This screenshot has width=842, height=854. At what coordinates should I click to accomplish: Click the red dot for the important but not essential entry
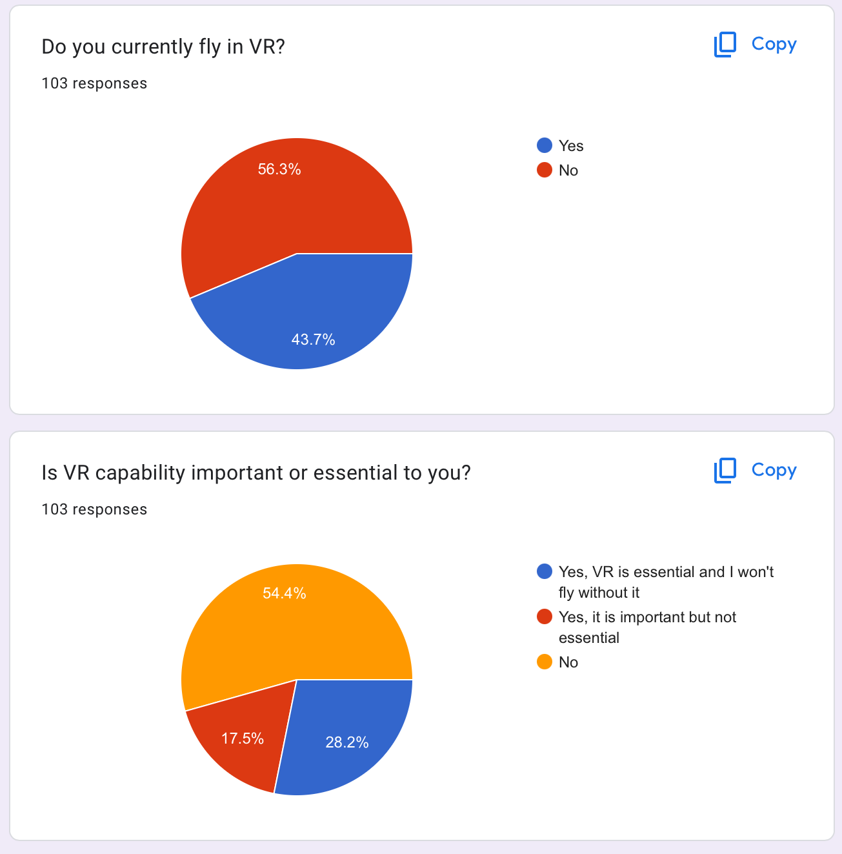coord(545,617)
